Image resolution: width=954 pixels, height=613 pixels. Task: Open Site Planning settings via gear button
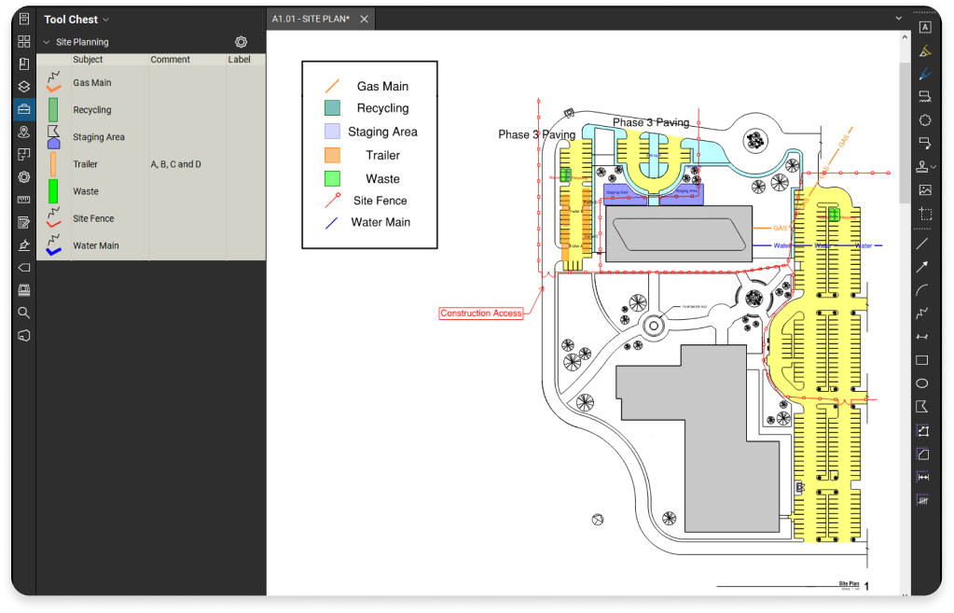tap(241, 41)
